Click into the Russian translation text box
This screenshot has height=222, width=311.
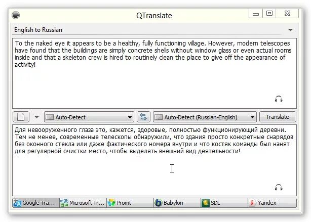pyautogui.click(x=154, y=160)
